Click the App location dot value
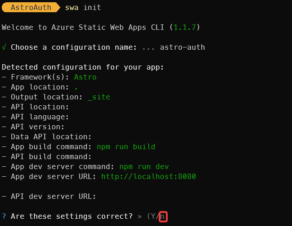The width and height of the screenshot is (292, 226). (x=76, y=87)
